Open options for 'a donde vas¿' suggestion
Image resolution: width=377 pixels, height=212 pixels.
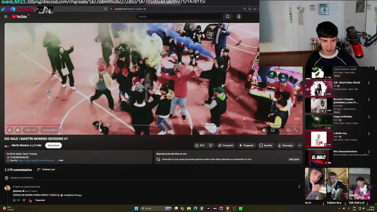369,134
